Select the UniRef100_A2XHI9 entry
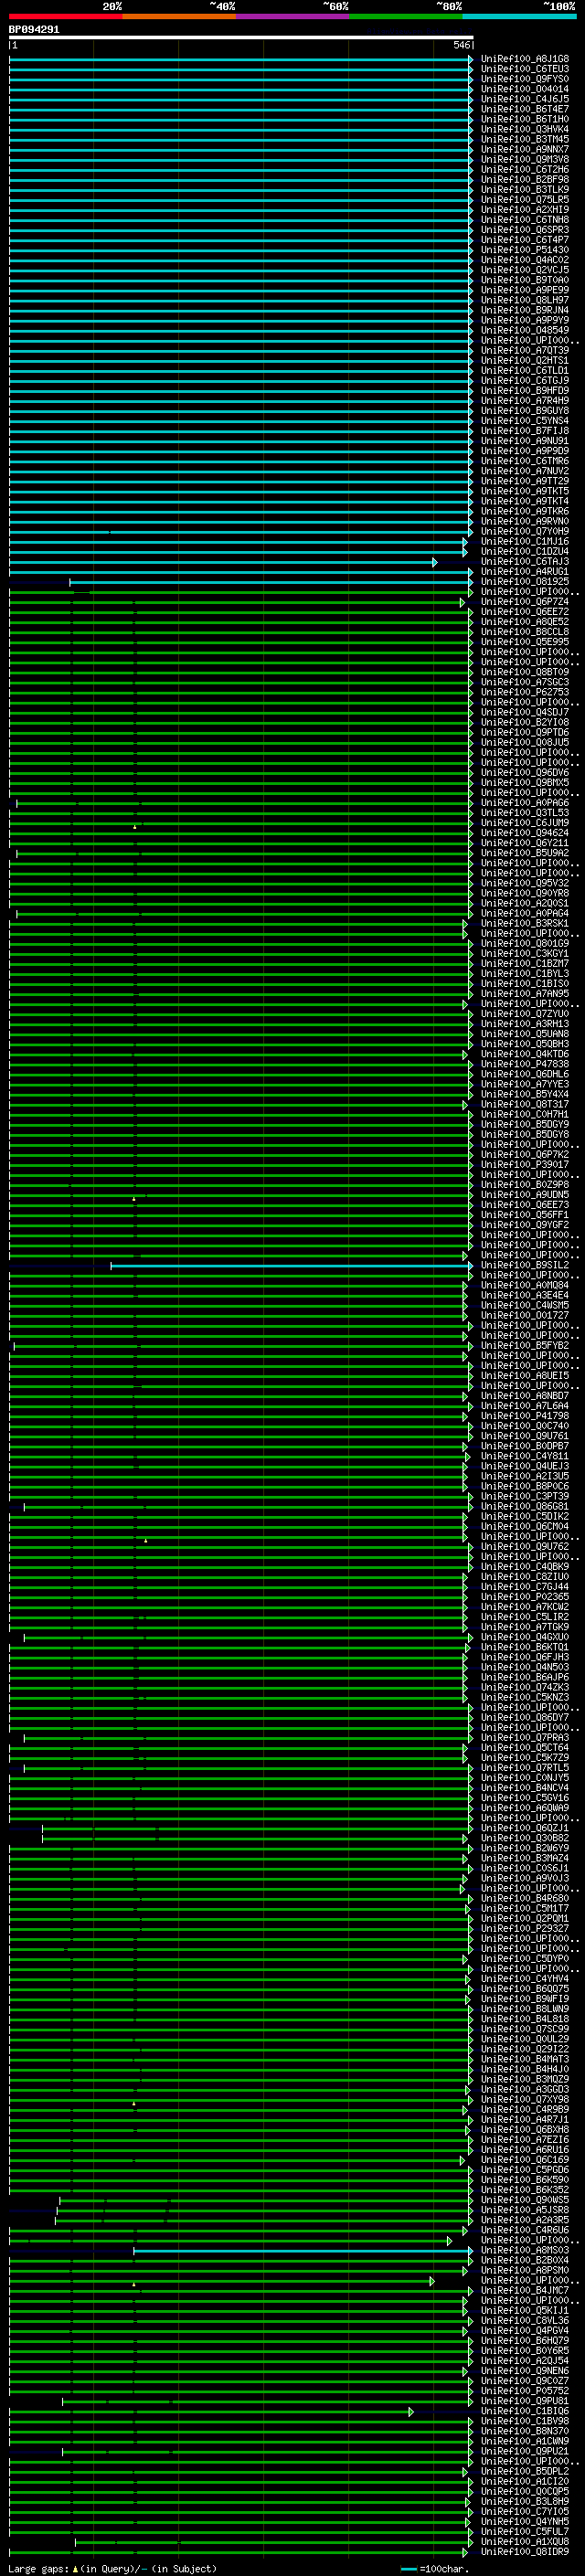Screen dimensions: 585x2576 (525, 210)
